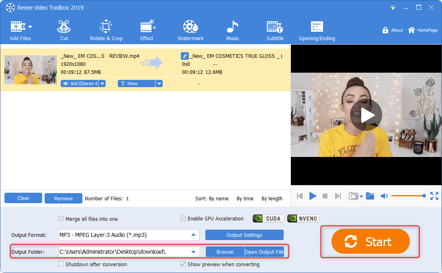Sort files By length
442x273 pixels.
[272, 198]
